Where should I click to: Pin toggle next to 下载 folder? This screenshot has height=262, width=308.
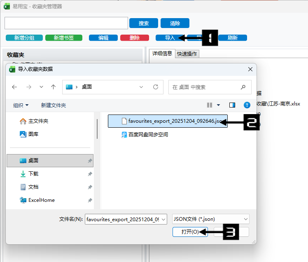tap(90, 174)
